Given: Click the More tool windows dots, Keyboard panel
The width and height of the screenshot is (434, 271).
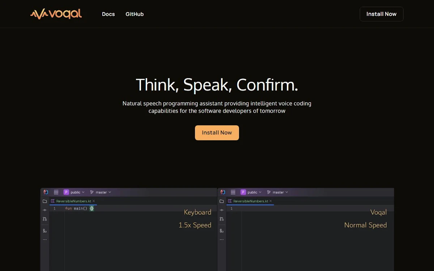Looking at the screenshot, I should tap(45, 240).
